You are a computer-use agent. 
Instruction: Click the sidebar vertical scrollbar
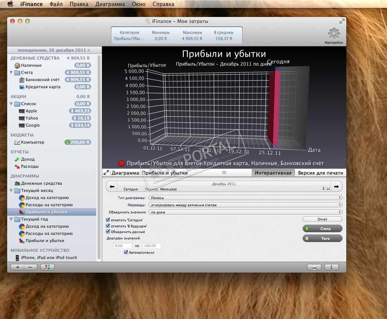99,157
